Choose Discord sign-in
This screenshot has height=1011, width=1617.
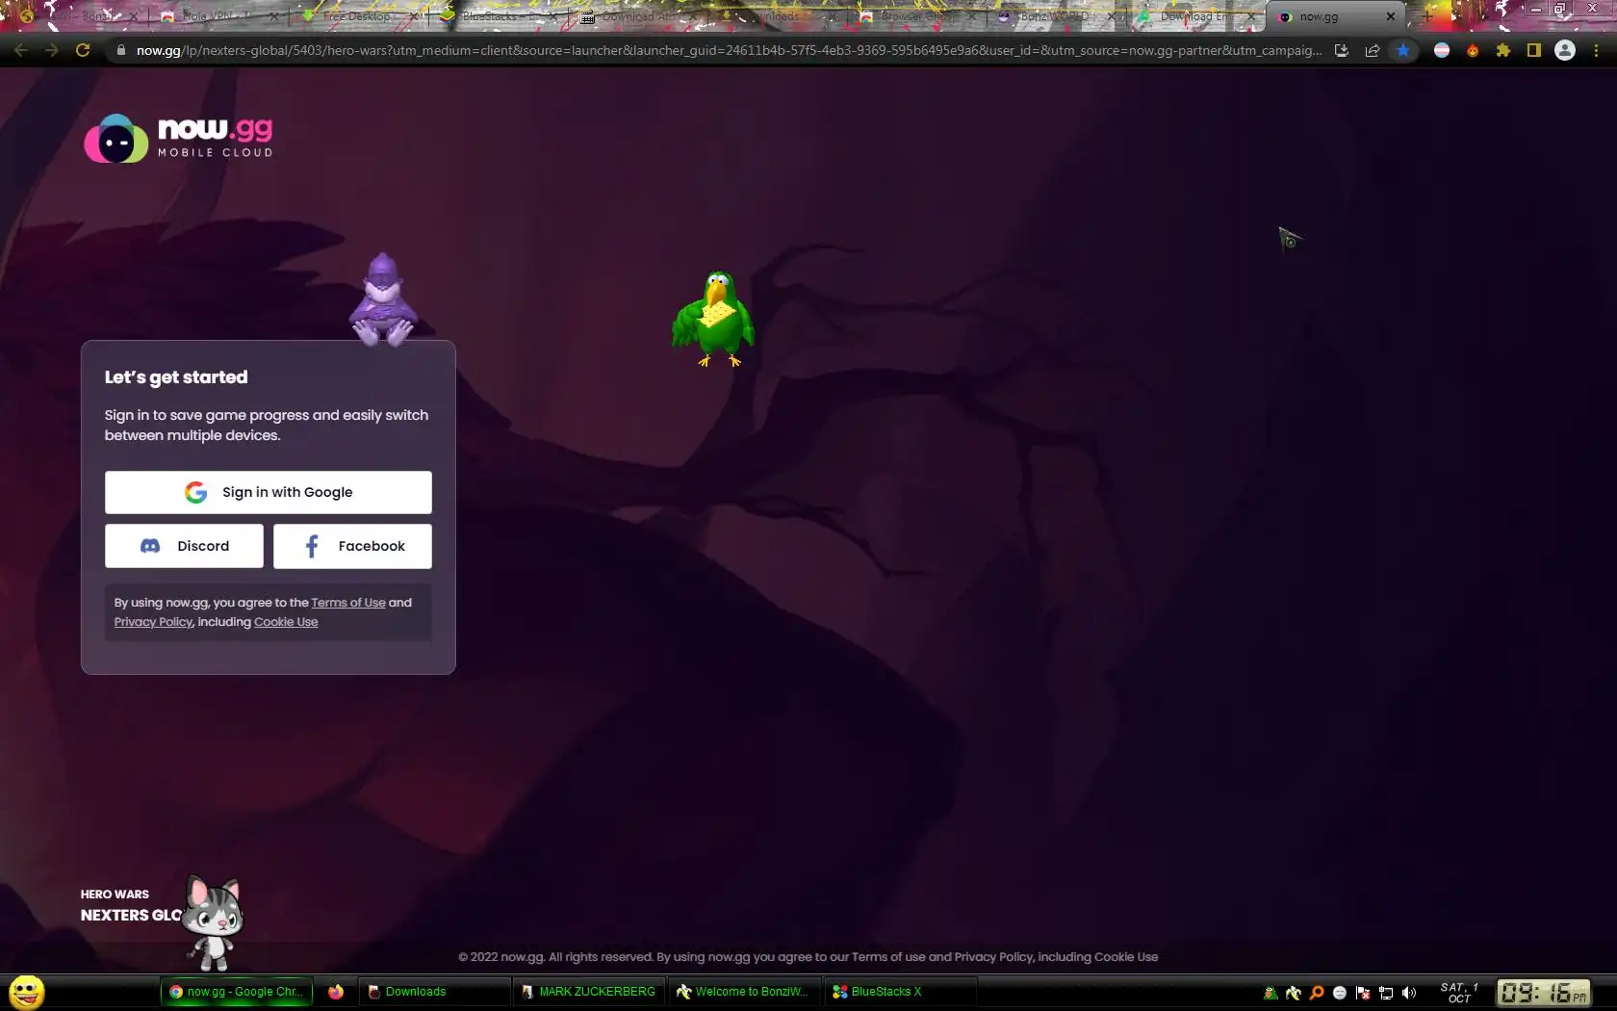pos(184,546)
